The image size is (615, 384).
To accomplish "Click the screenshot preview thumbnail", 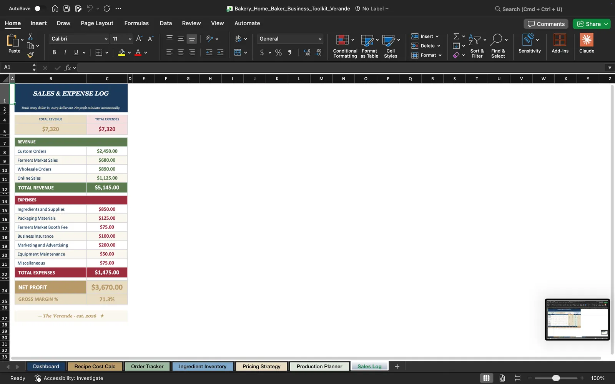I will [x=577, y=319].
